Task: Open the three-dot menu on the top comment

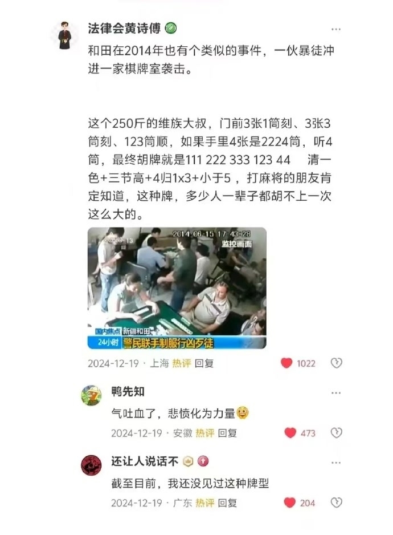Action: [x=335, y=29]
